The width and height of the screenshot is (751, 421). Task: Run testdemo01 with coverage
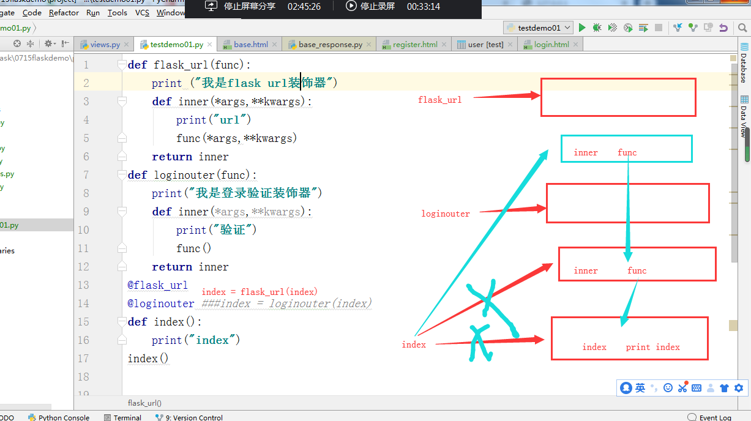coord(612,28)
